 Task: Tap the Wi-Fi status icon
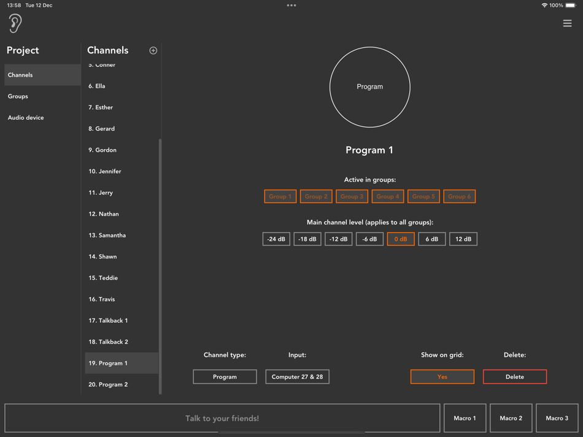[x=544, y=5]
